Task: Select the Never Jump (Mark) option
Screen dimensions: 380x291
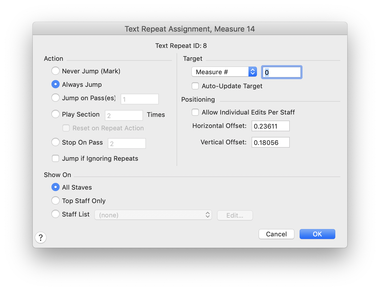Action: point(56,71)
